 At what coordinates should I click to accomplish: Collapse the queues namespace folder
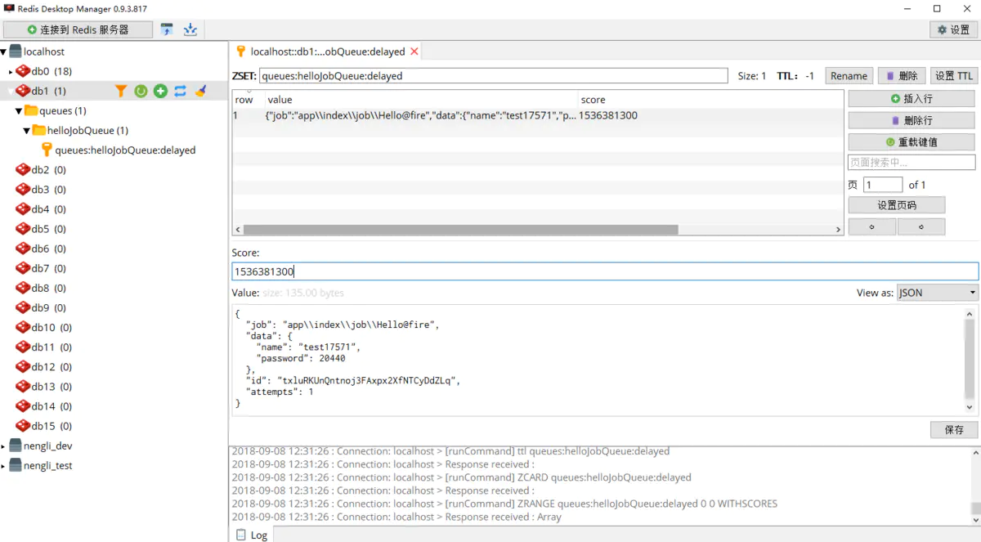coord(19,111)
